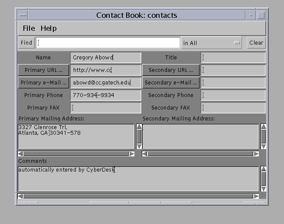Viewport: 284px width, 224px height.
Task: Click the empty Primary FAX field
Action: (105, 108)
